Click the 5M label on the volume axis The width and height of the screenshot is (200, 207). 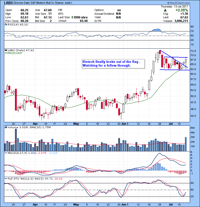pos(192,128)
